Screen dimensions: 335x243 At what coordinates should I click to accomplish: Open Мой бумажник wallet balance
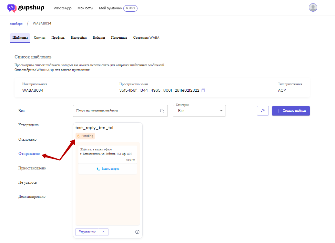click(118, 8)
